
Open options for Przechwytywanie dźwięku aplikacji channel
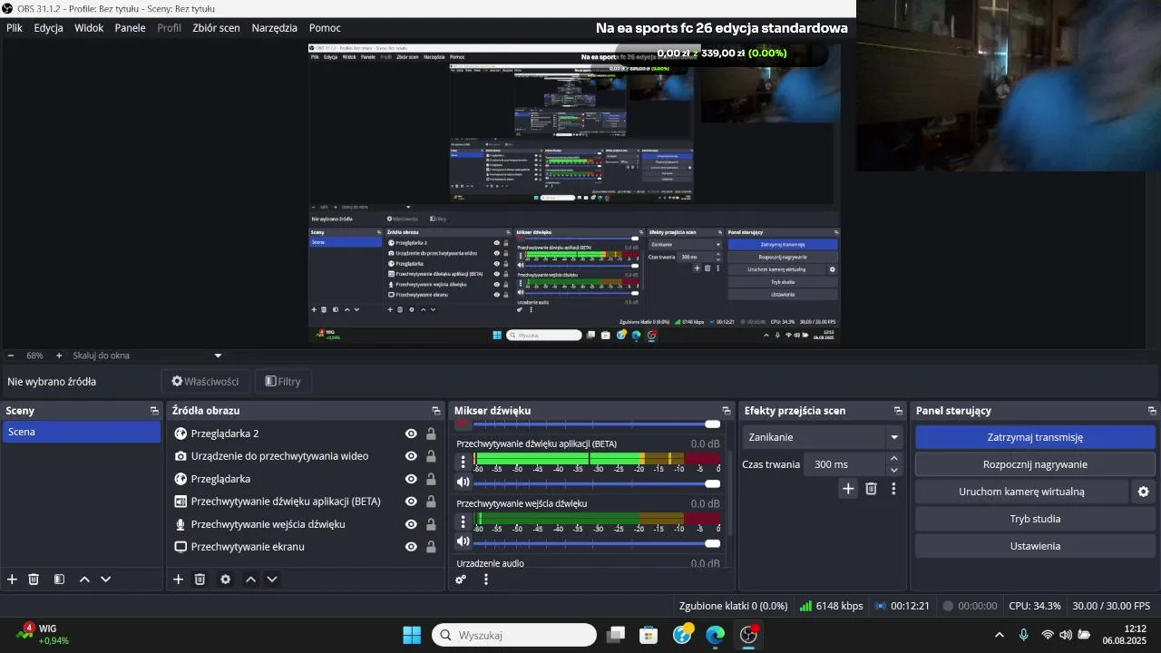[x=463, y=461]
